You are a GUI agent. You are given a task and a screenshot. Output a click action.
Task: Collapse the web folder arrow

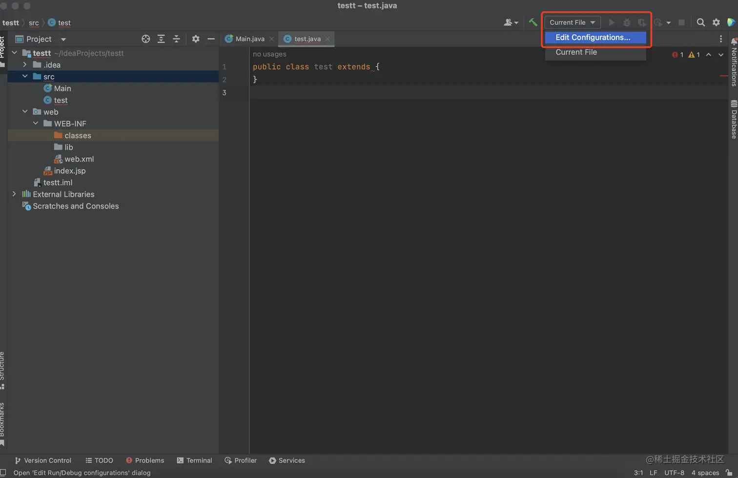pyautogui.click(x=25, y=112)
